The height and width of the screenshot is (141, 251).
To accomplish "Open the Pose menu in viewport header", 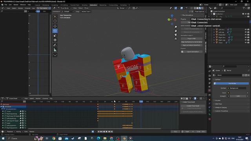I will [86, 8].
